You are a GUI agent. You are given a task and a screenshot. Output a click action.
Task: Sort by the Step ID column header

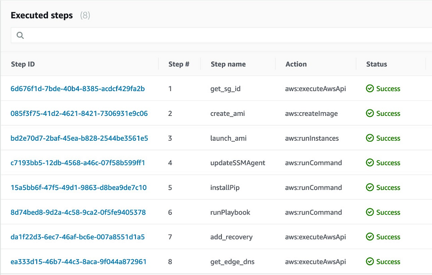23,64
